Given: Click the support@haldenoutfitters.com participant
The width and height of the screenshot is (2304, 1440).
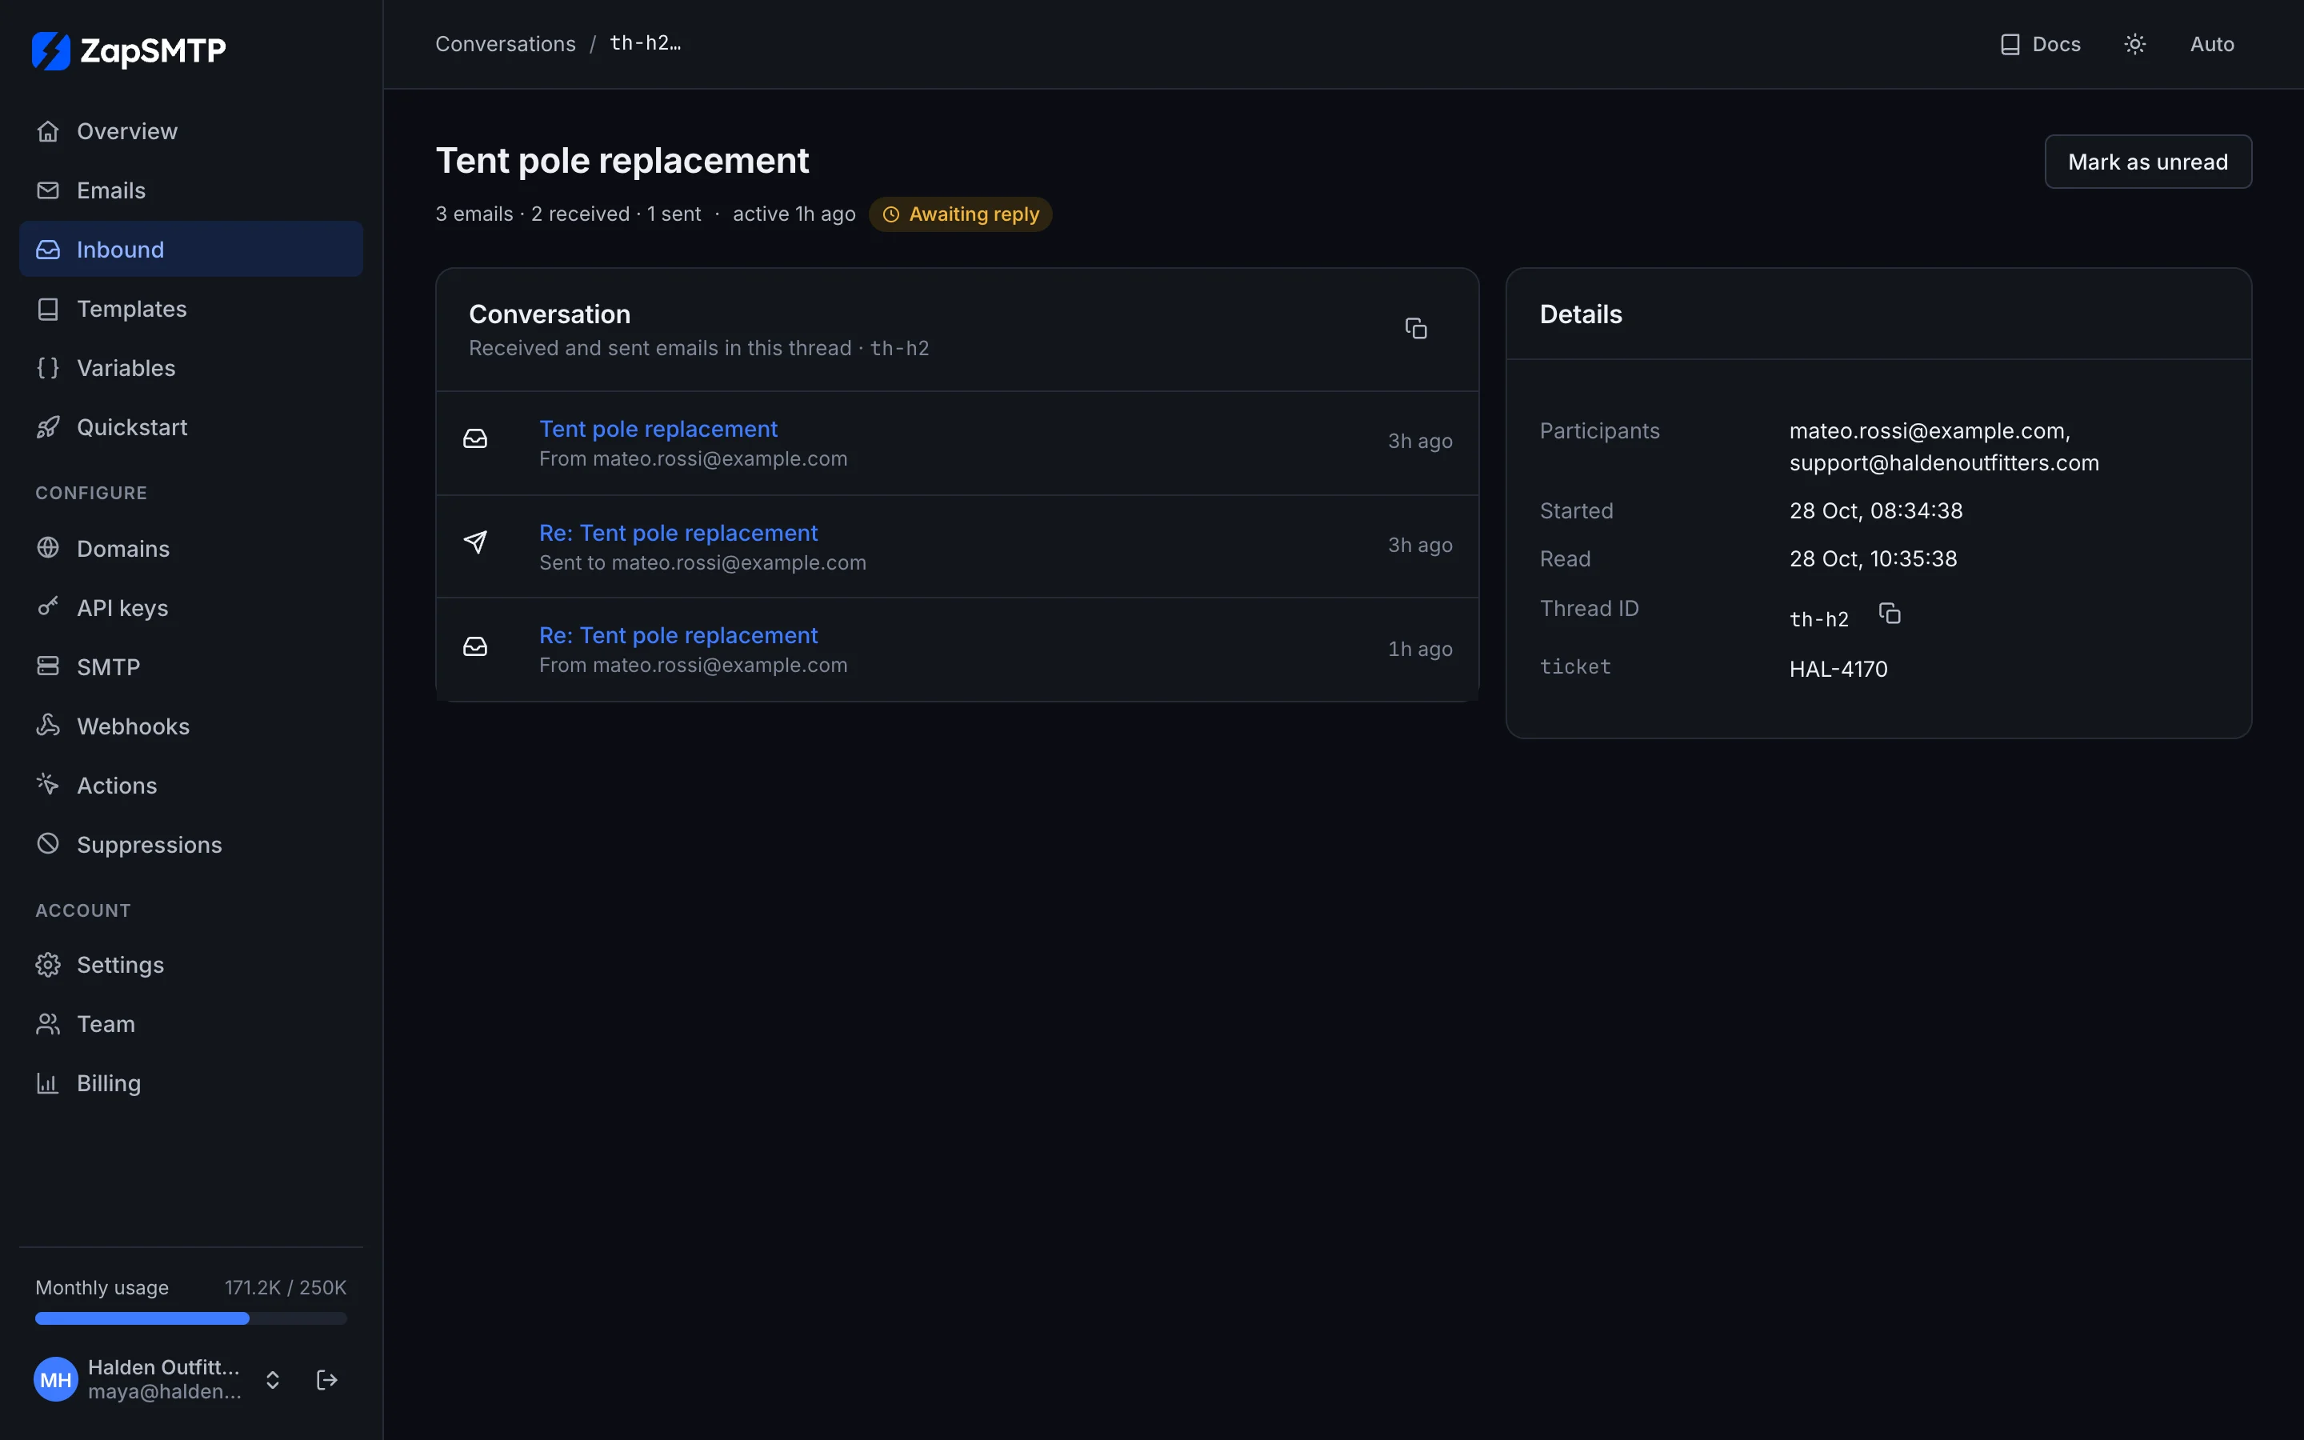Looking at the screenshot, I should coord(1943,463).
